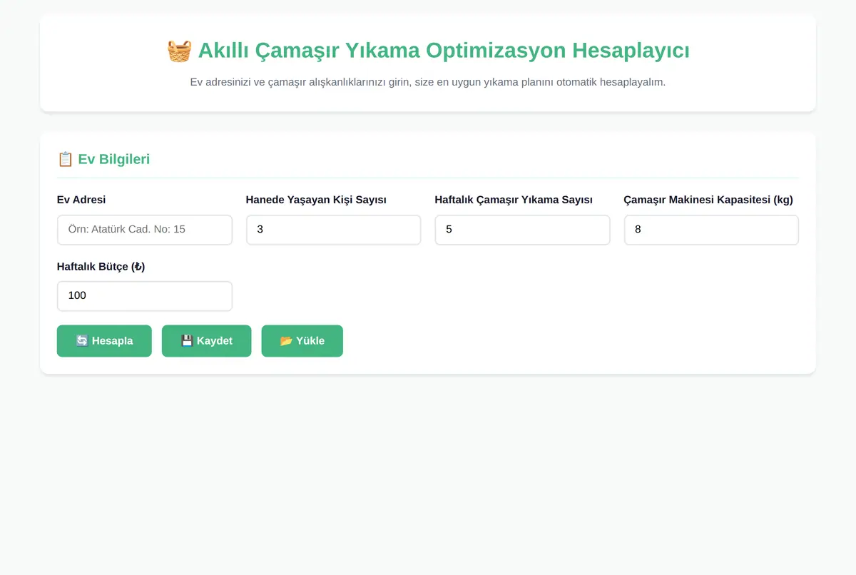Load saved data via Yükle button
Viewport: 856px width, 575px height.
point(302,341)
